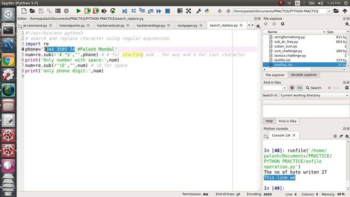Switch to hackerrankList.py tab
The height and width of the screenshot is (197, 350).
[110, 26]
